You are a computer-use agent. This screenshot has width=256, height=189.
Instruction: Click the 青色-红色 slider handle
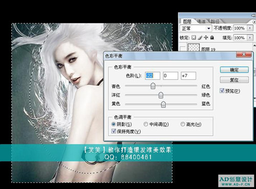153,86
